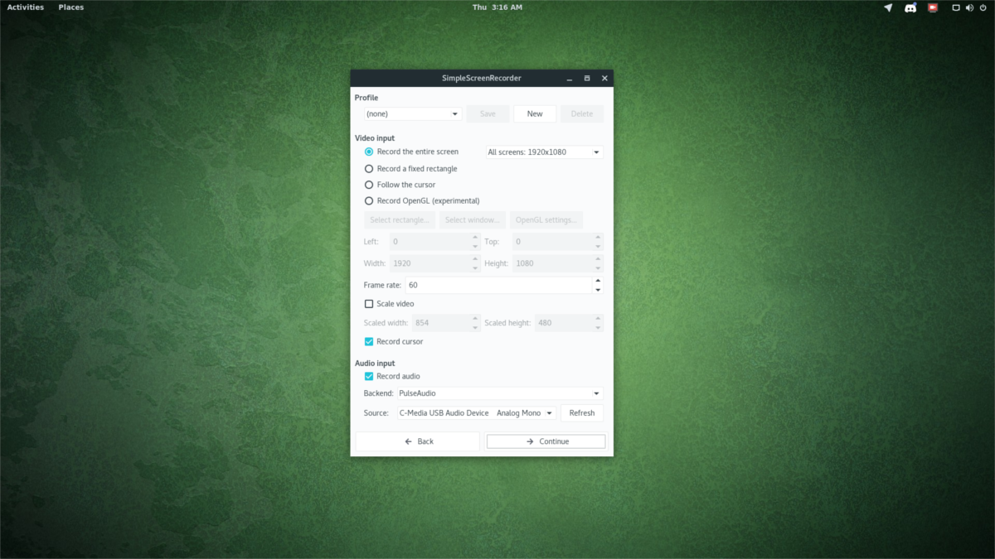Click the Audio input section label
This screenshot has width=995, height=559.
375,364
